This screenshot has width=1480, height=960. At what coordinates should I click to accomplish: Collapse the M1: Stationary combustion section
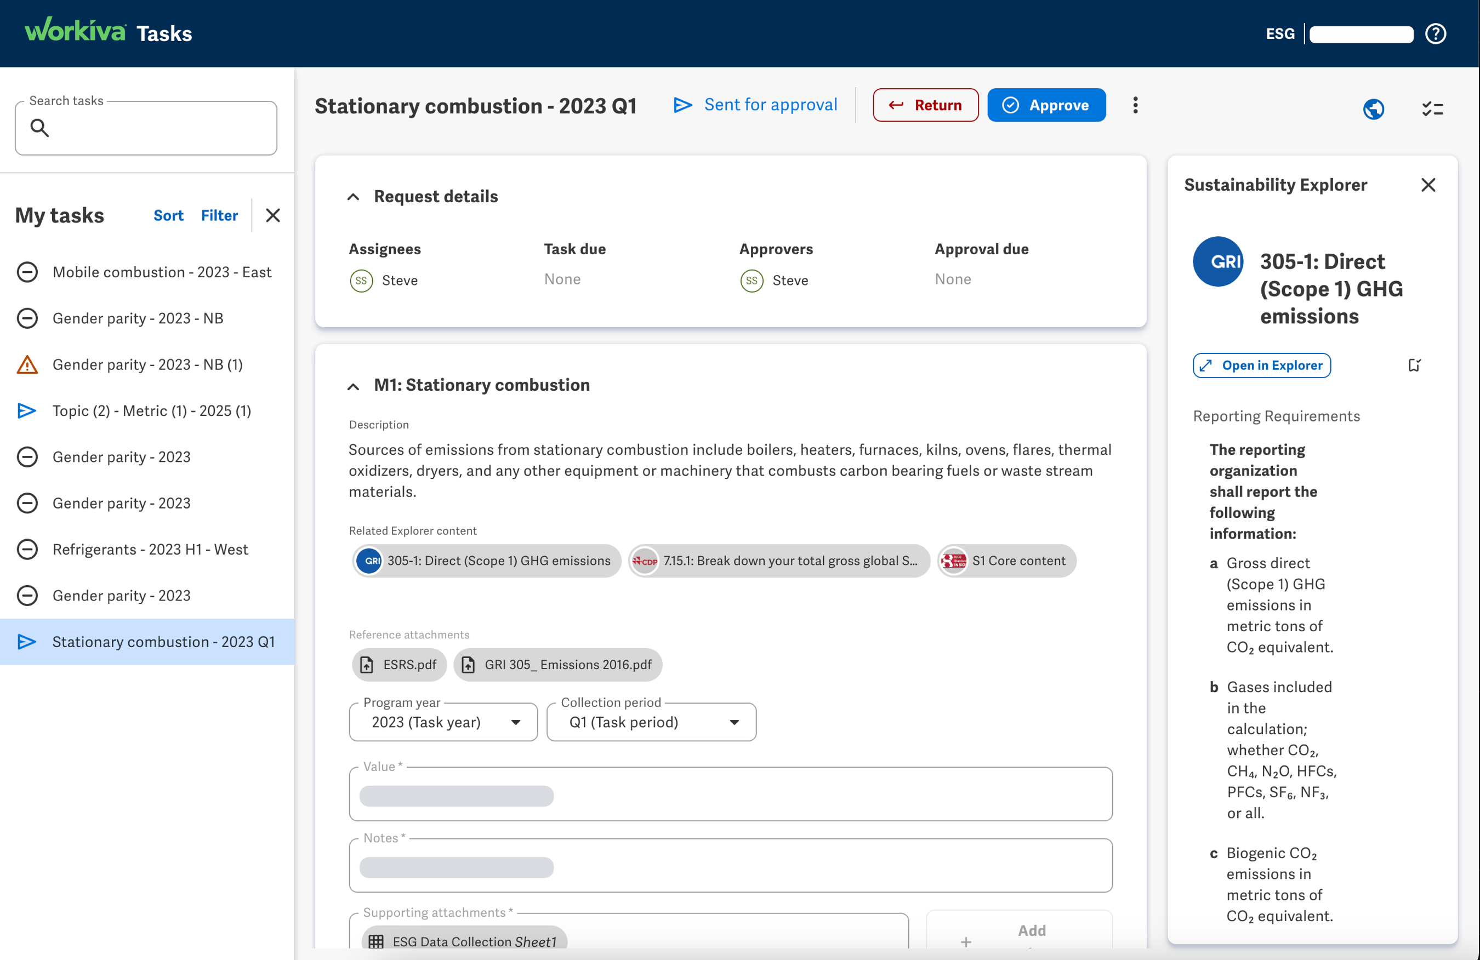click(353, 386)
